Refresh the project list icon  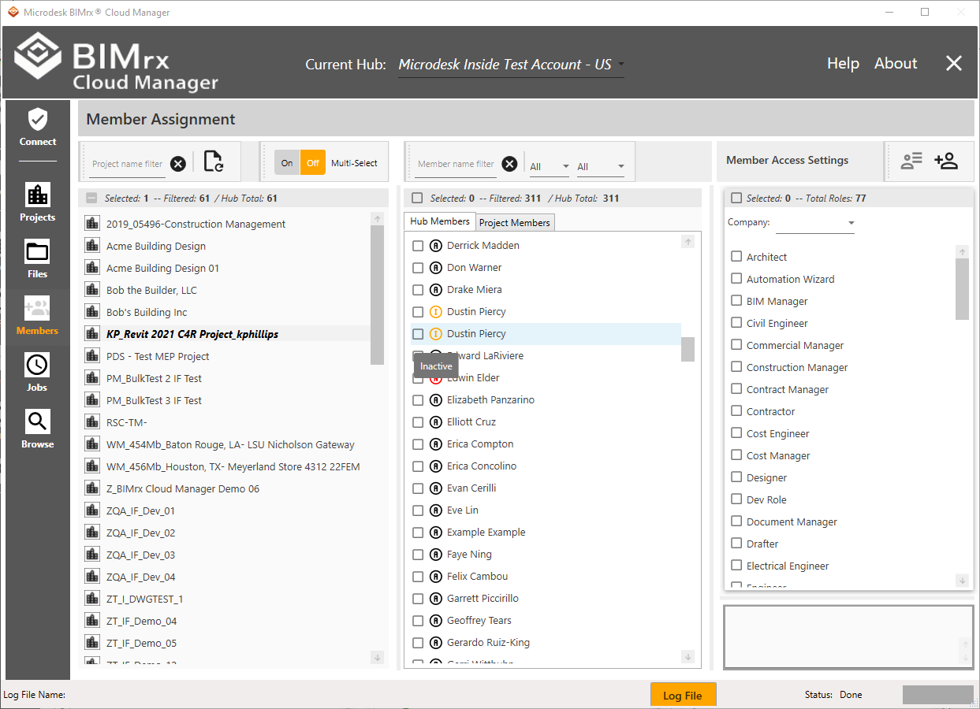213,161
